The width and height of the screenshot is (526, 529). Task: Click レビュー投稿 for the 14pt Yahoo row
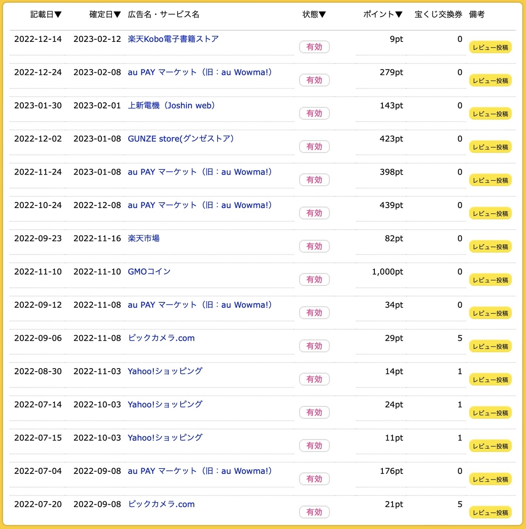pyautogui.click(x=490, y=380)
